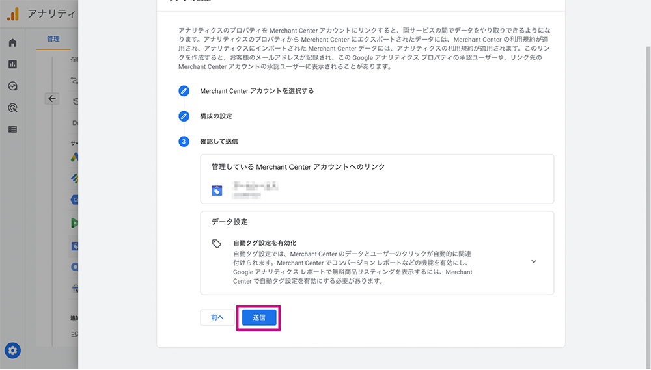Open the Explore icon in sidebar
651x370 pixels.
[13, 86]
